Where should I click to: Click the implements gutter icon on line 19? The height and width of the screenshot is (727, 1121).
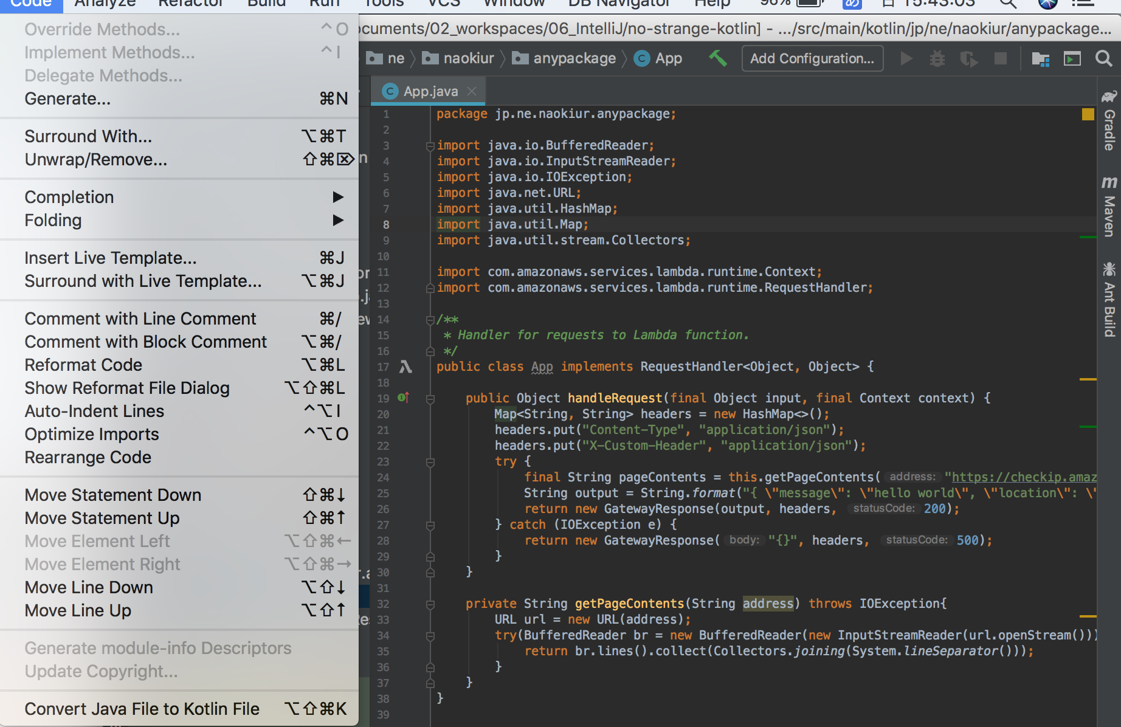click(x=403, y=398)
